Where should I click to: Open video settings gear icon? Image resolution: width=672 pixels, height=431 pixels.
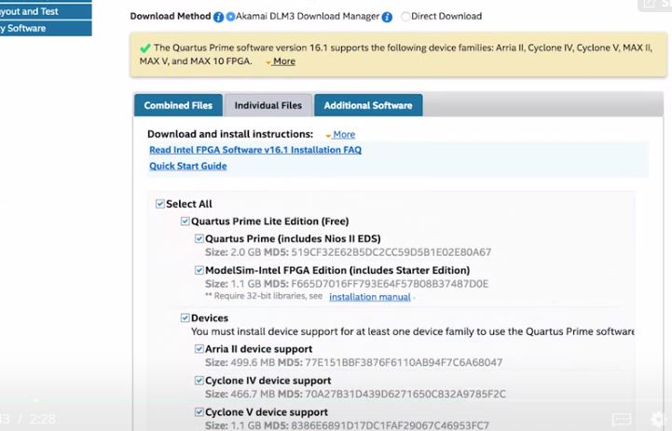659,419
